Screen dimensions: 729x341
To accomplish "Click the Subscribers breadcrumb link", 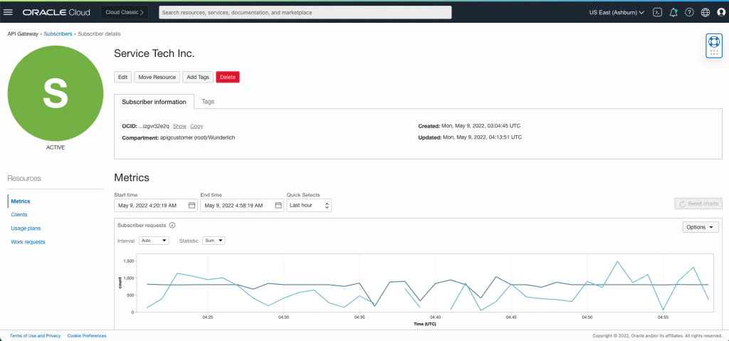I will click(x=58, y=34).
